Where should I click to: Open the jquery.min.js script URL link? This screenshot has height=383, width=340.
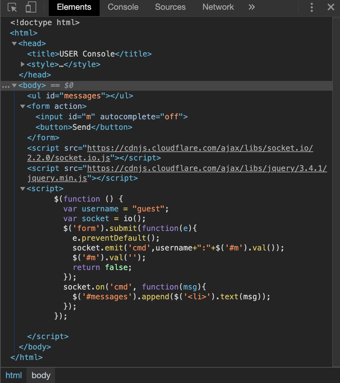pos(177,173)
